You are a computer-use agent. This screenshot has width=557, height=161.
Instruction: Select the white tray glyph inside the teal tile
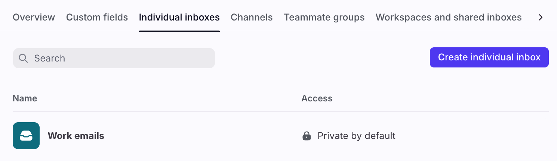coord(26,136)
